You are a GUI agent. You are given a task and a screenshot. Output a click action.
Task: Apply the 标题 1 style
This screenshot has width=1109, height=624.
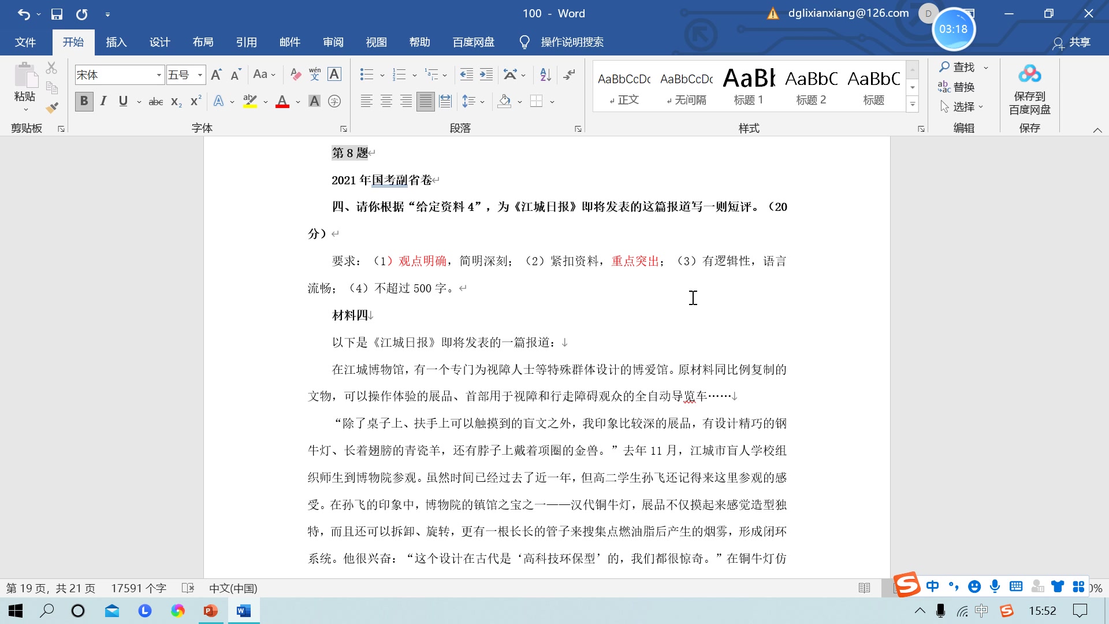pos(749,86)
